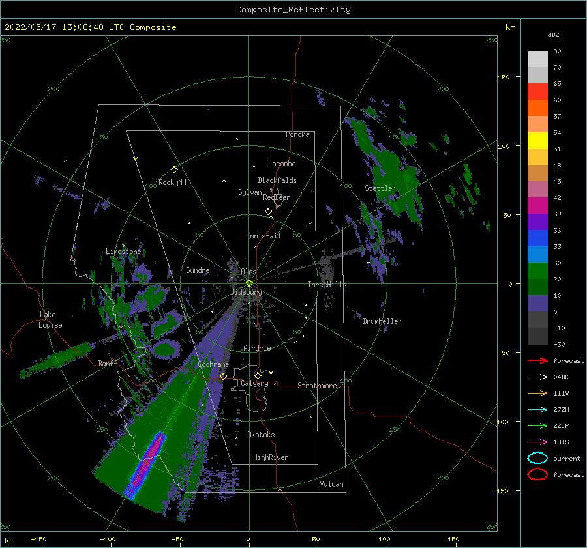Click the red forecast ellipse icon

click(x=537, y=474)
